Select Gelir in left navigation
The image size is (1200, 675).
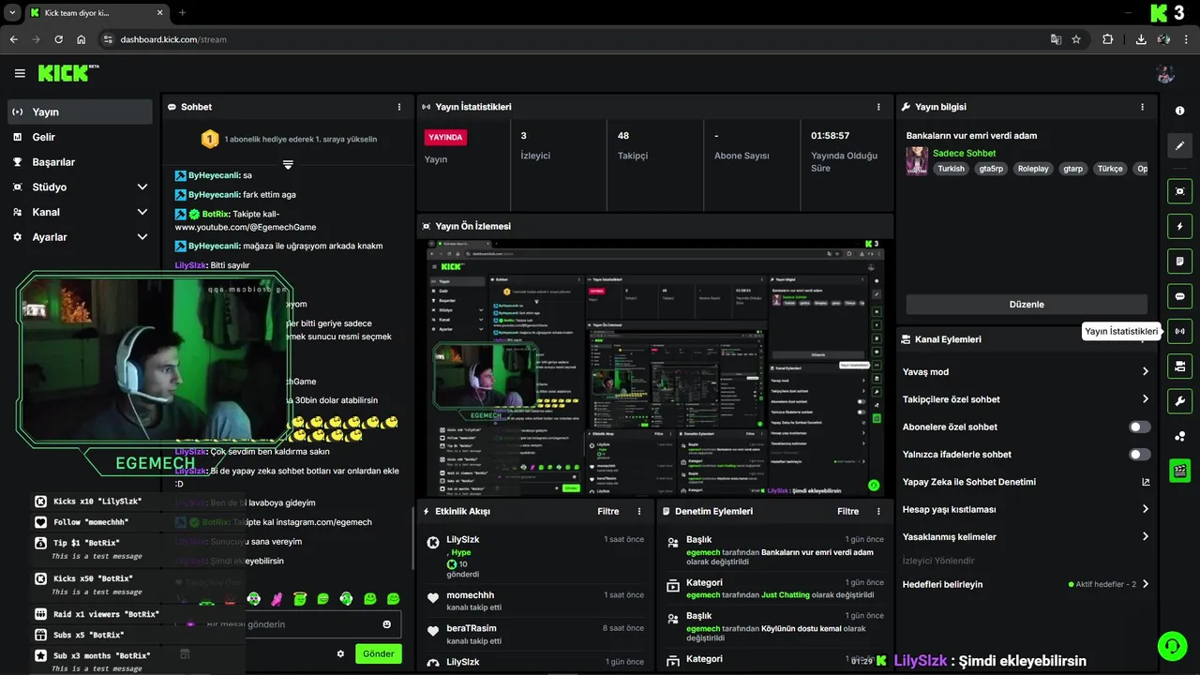(80, 137)
